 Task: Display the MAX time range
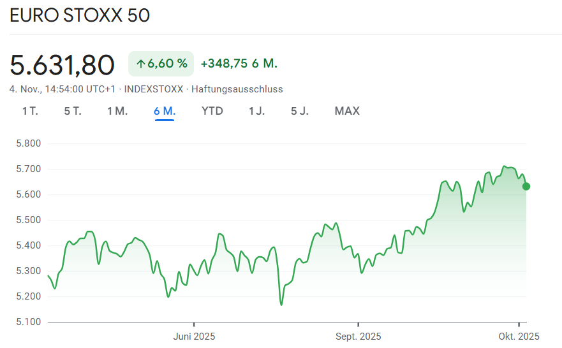pos(347,111)
